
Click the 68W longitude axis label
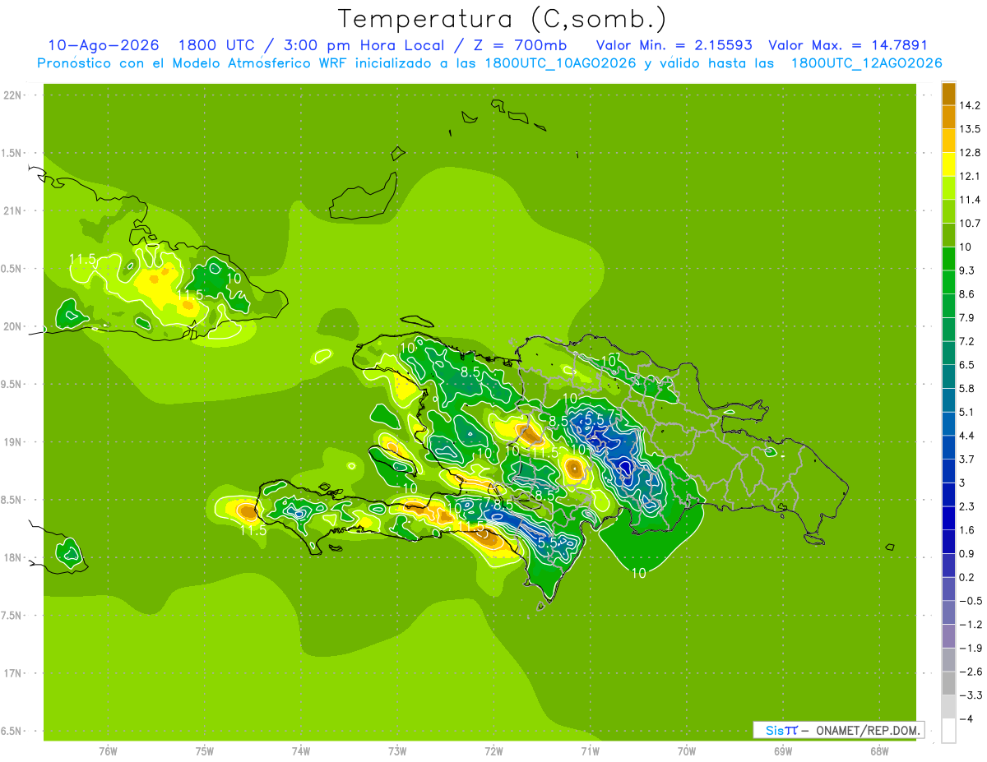879,751
